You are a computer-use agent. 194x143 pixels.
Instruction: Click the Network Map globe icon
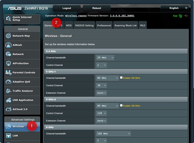tap(8, 36)
